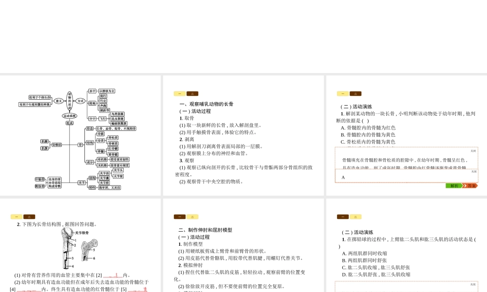Click the line (1) 用硬纸板剪成上臂骨
Image resolution: width=487 pixels, height=292 pixels.
coord(223,251)
